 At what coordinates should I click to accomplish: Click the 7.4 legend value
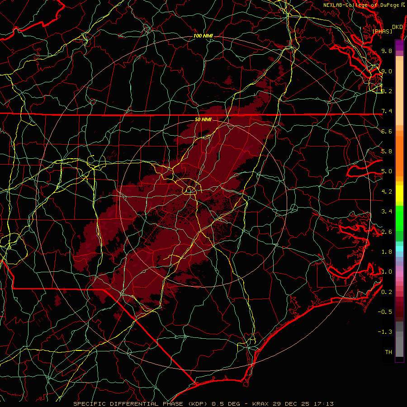coord(387,111)
